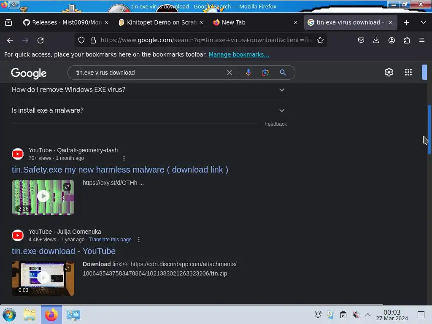Screen dimensions: 432x324
Task: Open tin.Safety.exe harmless malware result link
Action: click(120, 170)
